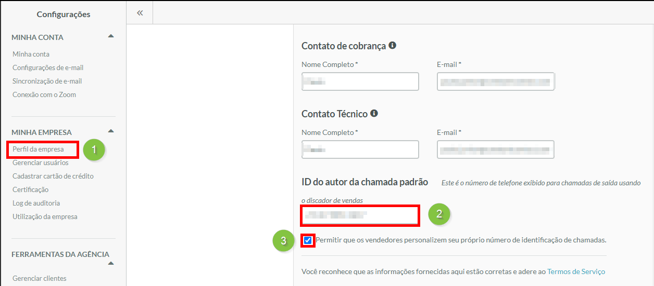Uncheck allow sellers to customize caller ID

click(x=308, y=240)
